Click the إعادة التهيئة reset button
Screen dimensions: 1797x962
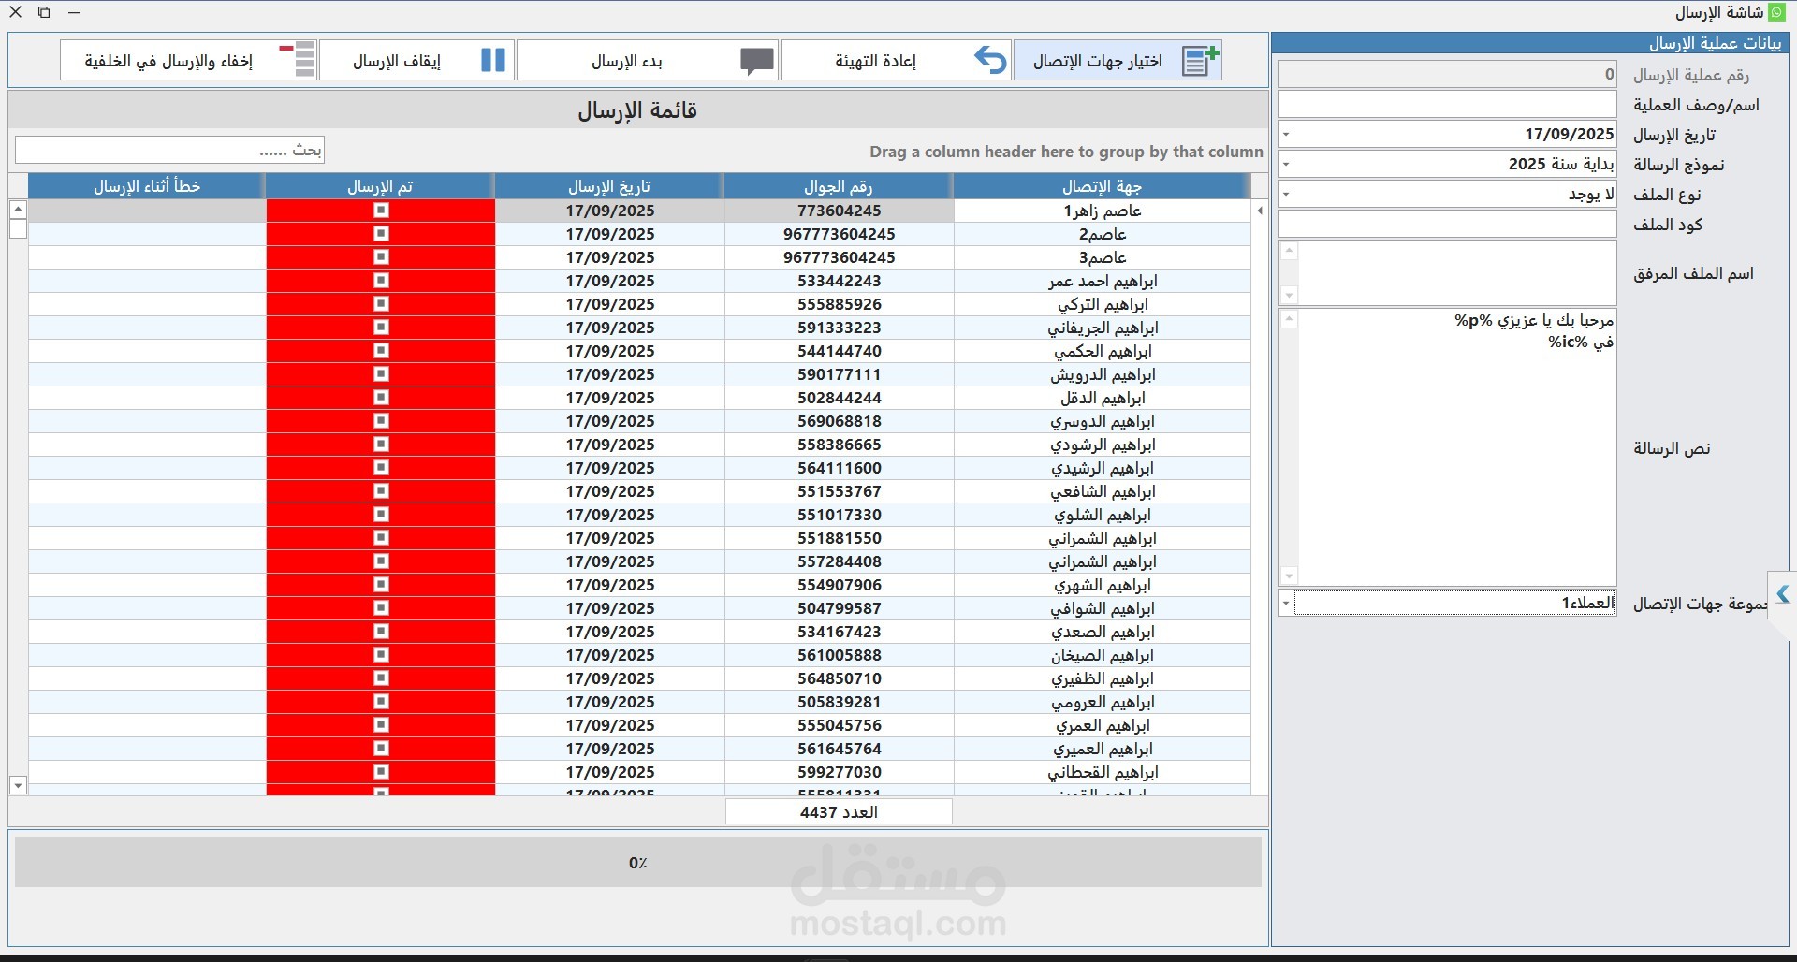pyautogui.click(x=896, y=60)
